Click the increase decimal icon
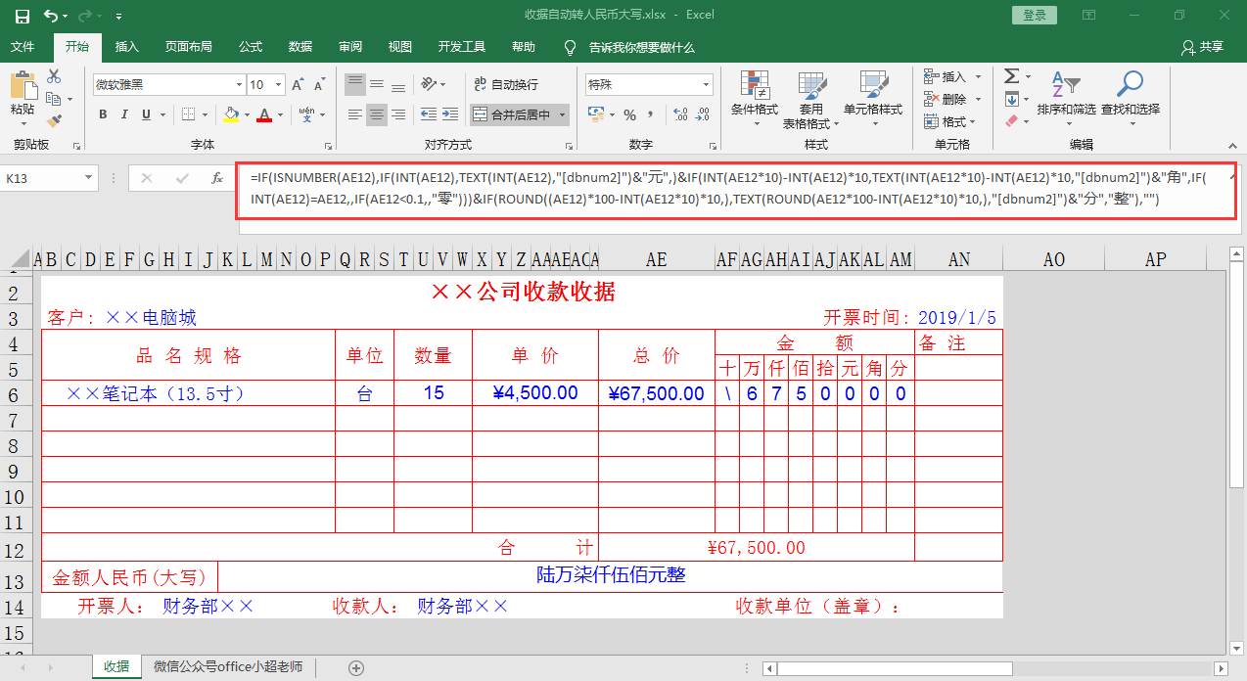The width and height of the screenshot is (1247, 681). click(x=680, y=114)
